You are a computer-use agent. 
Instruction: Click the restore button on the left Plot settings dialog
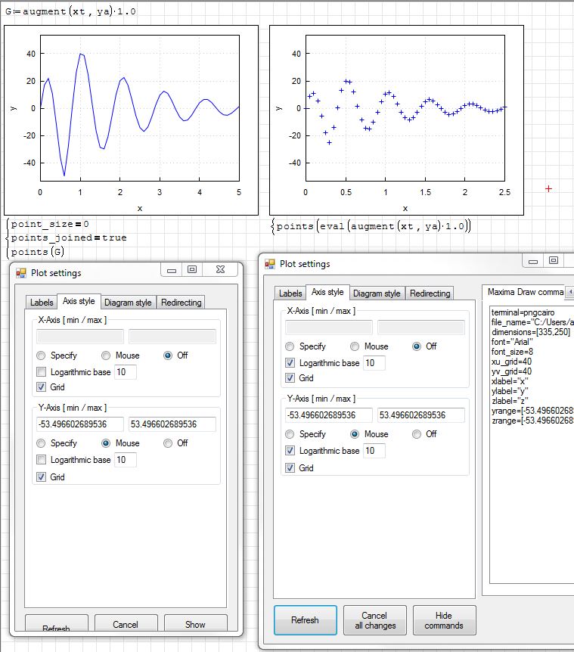[192, 270]
